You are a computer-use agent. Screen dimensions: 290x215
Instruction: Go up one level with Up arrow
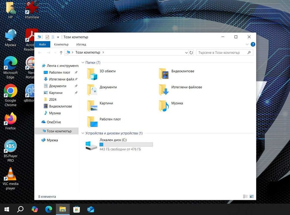pyautogui.click(x=61, y=53)
